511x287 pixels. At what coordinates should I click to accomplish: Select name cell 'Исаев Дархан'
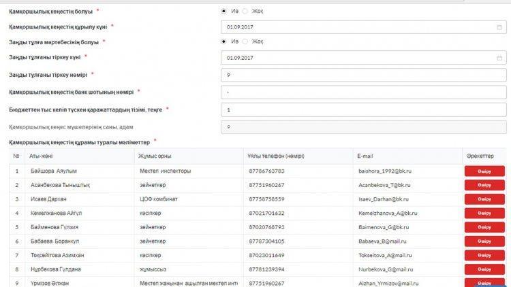pyautogui.click(x=79, y=199)
